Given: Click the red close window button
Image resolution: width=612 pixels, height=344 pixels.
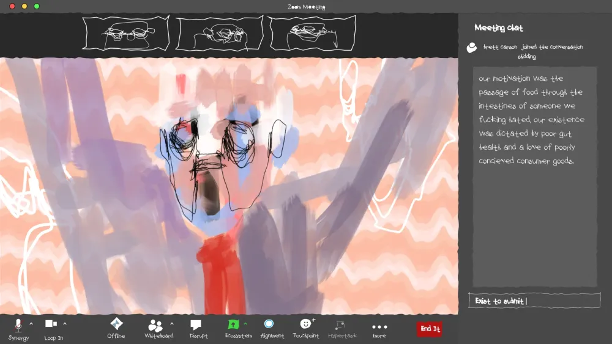Looking at the screenshot, I should 12,6.
